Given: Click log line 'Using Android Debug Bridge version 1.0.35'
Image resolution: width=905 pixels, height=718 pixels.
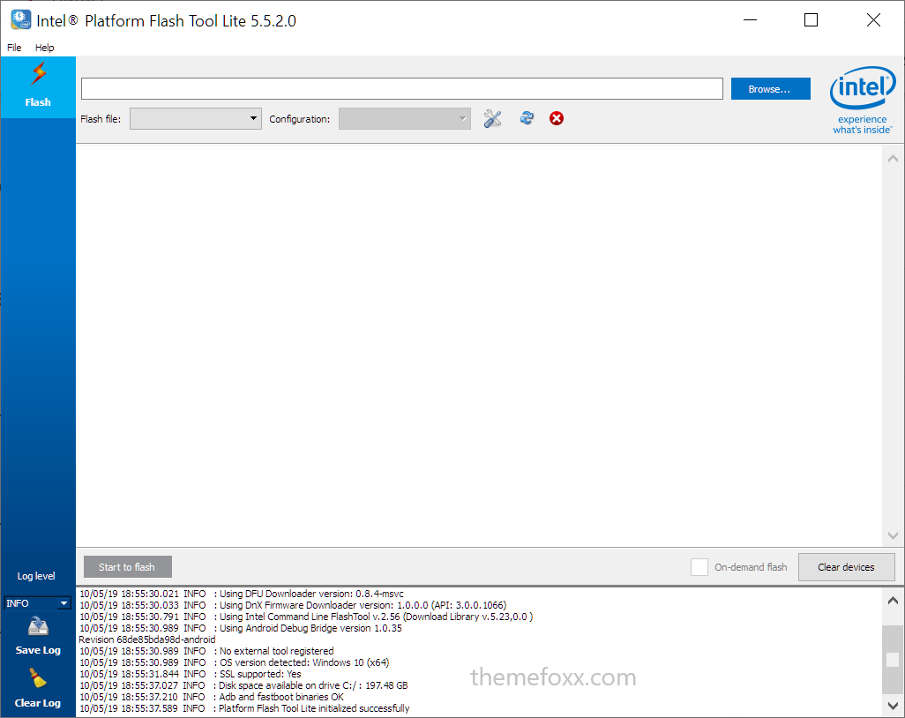Looking at the screenshot, I should coord(240,628).
